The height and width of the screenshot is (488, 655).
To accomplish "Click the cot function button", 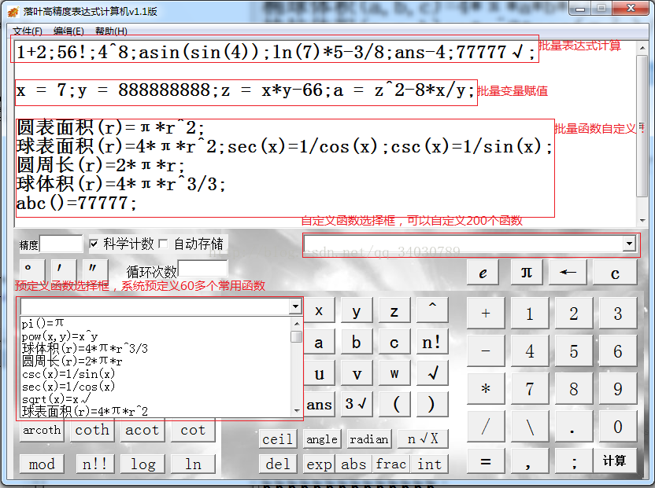I will click(x=193, y=430).
